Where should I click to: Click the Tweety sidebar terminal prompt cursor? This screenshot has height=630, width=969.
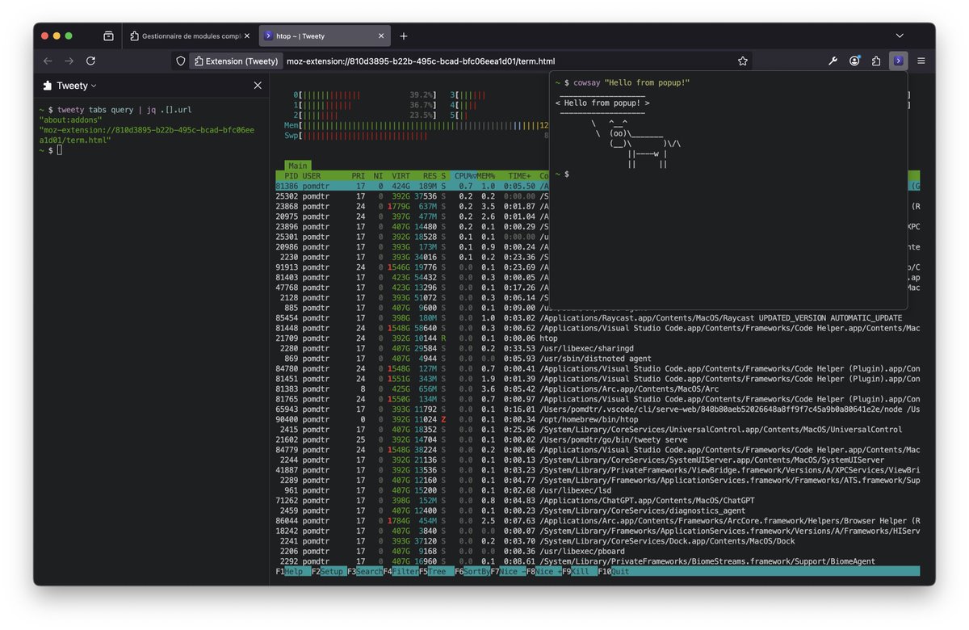tap(59, 150)
